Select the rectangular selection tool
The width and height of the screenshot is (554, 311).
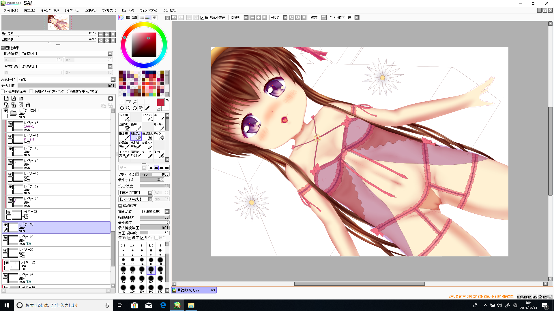(122, 102)
